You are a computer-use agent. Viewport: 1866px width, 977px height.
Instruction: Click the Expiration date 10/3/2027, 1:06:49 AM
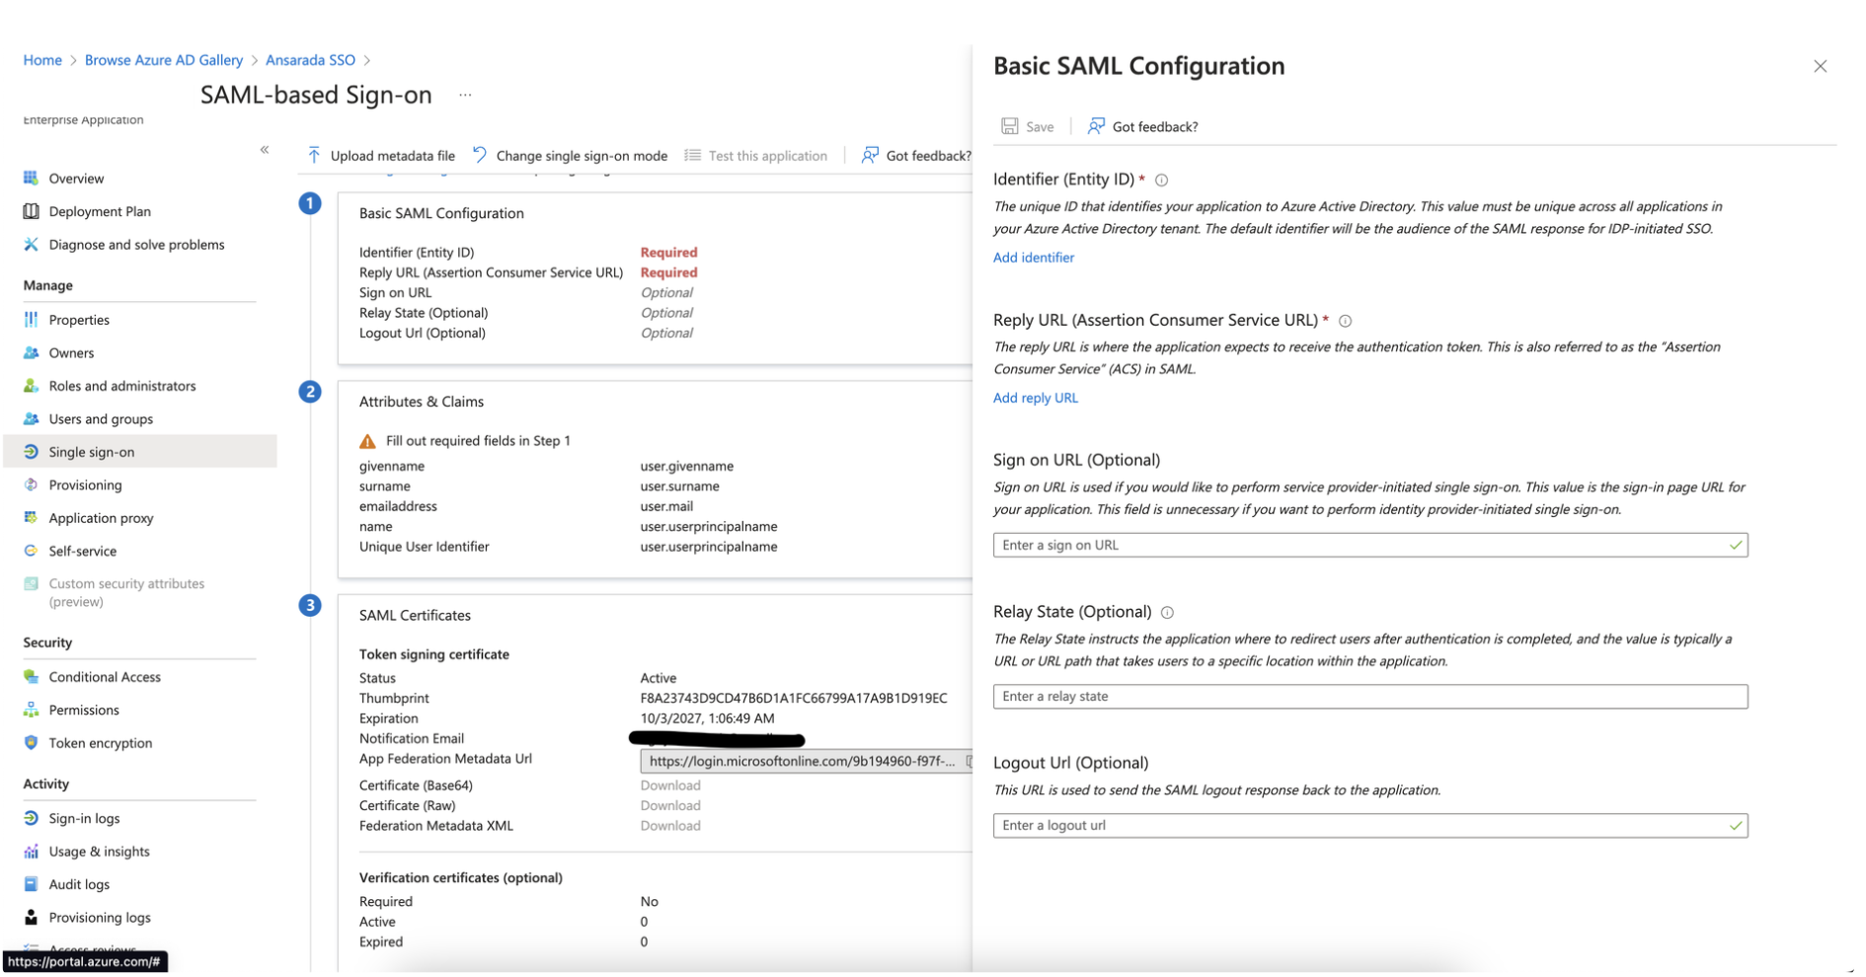click(707, 718)
